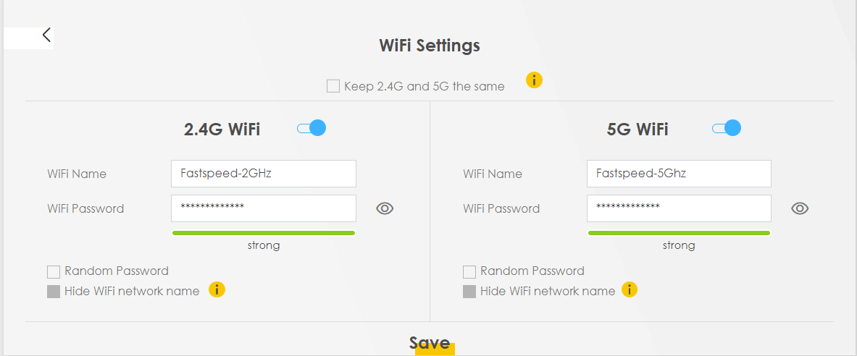Focus the 5G WiFi Password field
The height and width of the screenshot is (356, 857).
(x=679, y=208)
